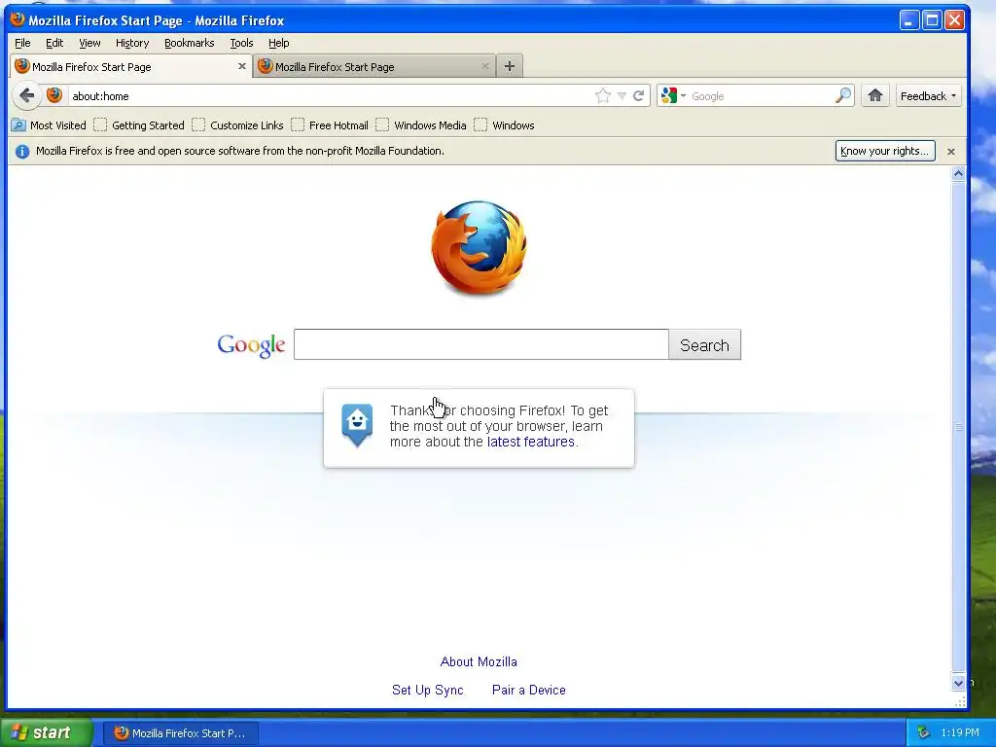Screen dimensions: 996x747
Task: Open the History menu
Action: (x=132, y=43)
